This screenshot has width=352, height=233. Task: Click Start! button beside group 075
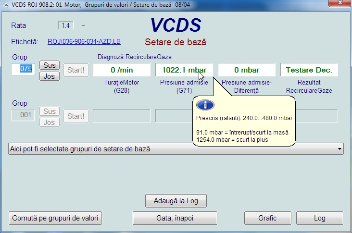[76, 70]
